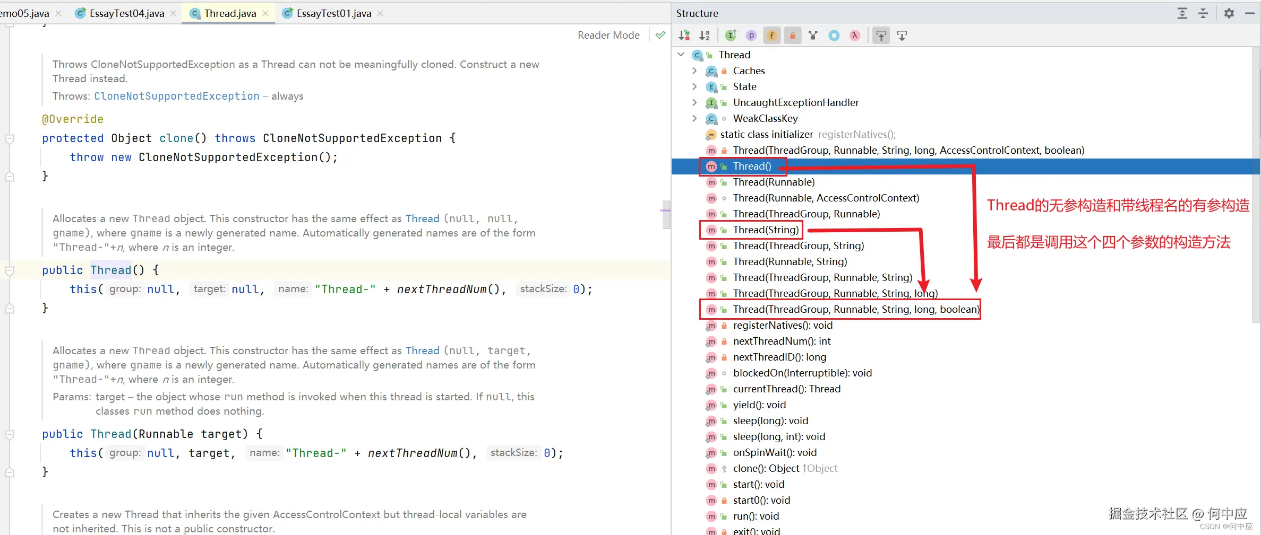This screenshot has width=1261, height=535.
Task: Close the EssayTest01.java tab
Action: [380, 13]
